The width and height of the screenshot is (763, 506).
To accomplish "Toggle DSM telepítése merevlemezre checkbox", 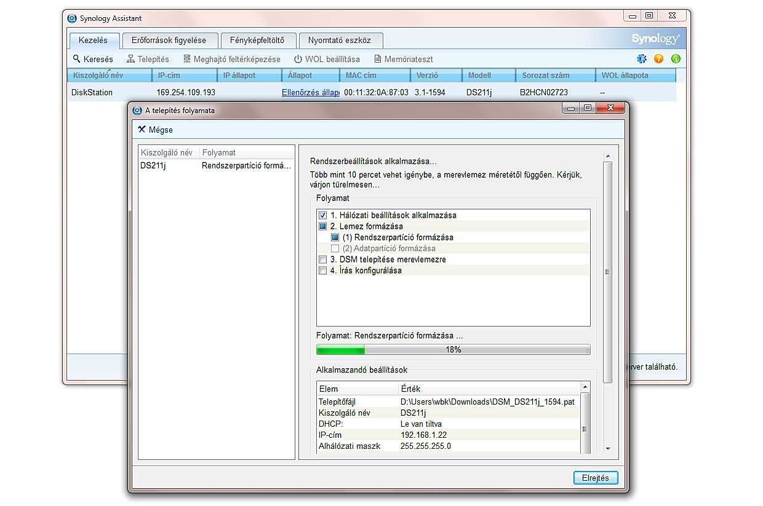I will pos(322,259).
